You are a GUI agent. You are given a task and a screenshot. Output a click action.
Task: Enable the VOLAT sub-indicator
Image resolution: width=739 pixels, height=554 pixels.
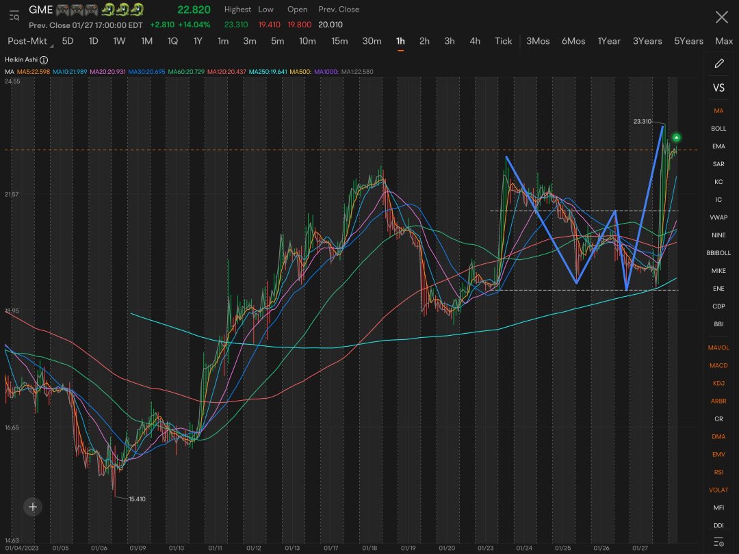click(x=718, y=490)
